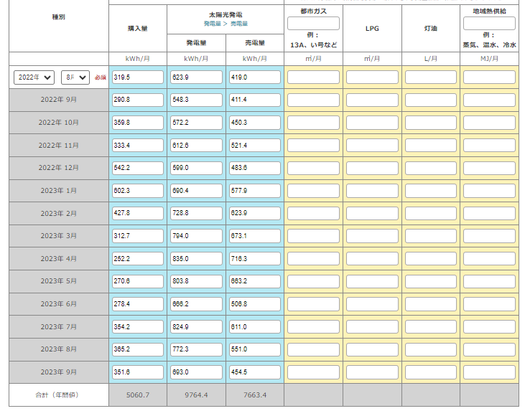This screenshot has width=525, height=411.
Task: Click the 発電量 field showing 824.9
Action: coord(196,327)
